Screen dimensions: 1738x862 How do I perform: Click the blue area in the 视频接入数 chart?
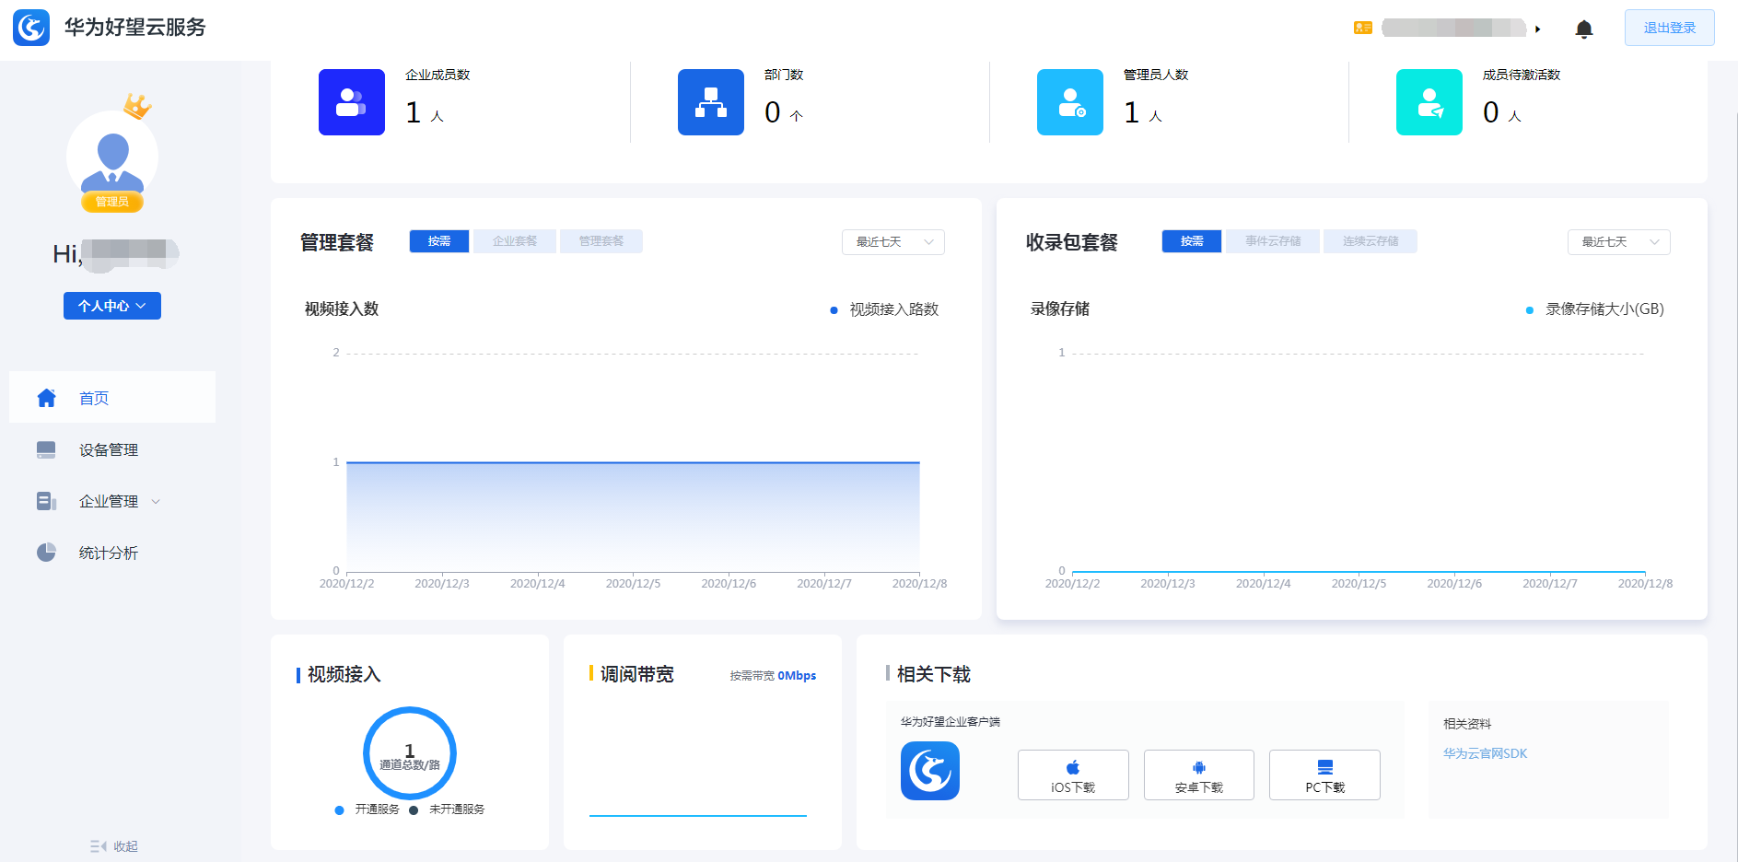[x=633, y=517]
